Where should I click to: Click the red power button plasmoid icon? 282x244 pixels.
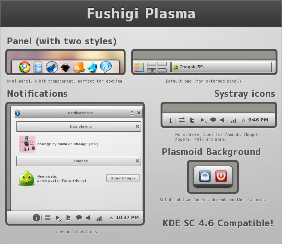coord(221,176)
